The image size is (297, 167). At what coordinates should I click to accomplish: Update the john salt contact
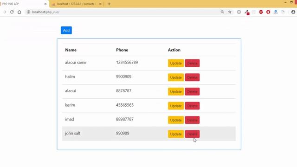coord(176,134)
